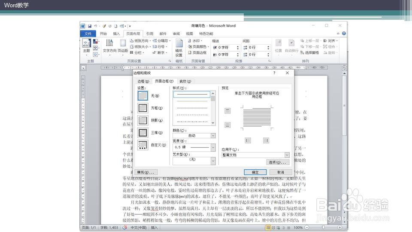Click Hyphenation (断字) icon
The height and width of the screenshot is (232, 412).
tap(155, 52)
